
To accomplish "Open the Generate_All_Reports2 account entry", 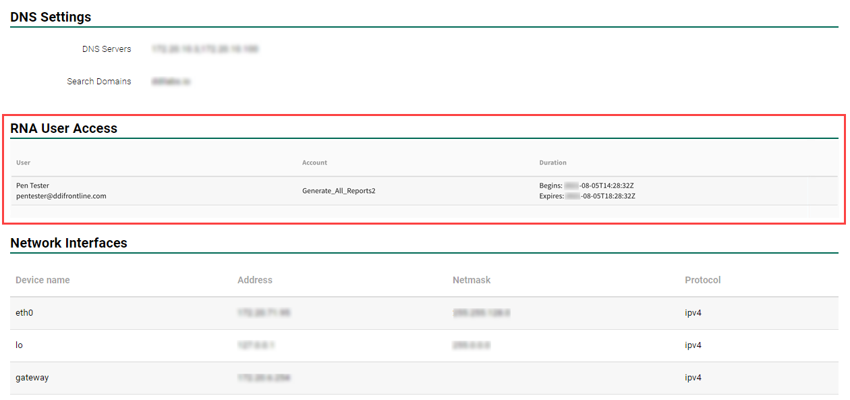I will (339, 191).
